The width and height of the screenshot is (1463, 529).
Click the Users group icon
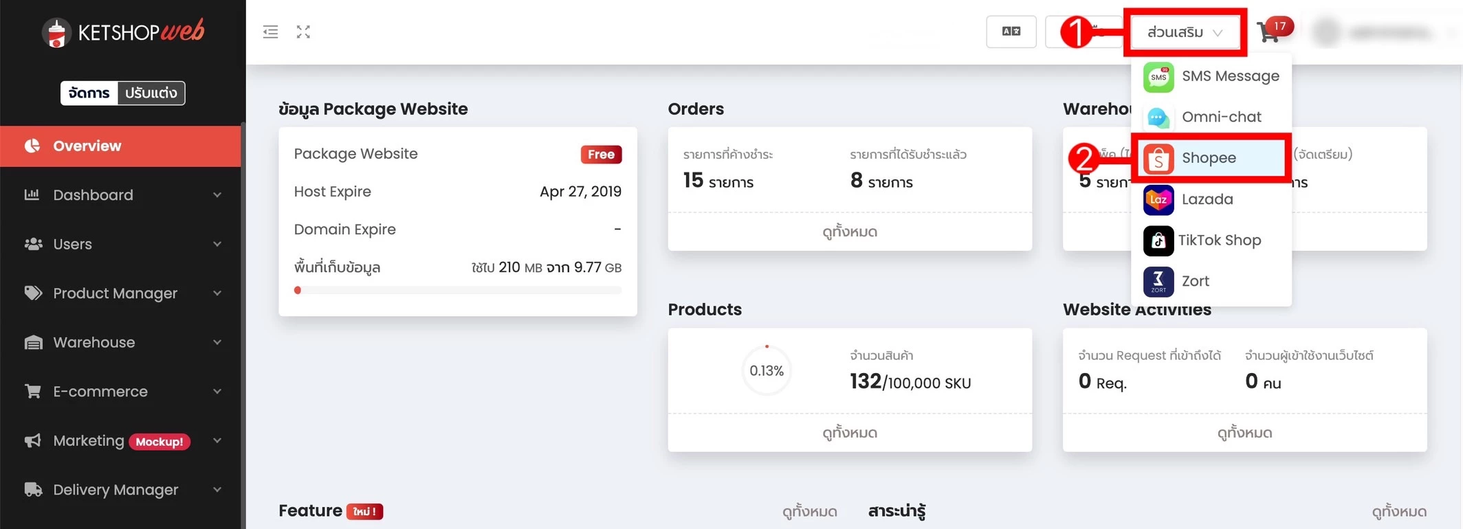click(33, 244)
